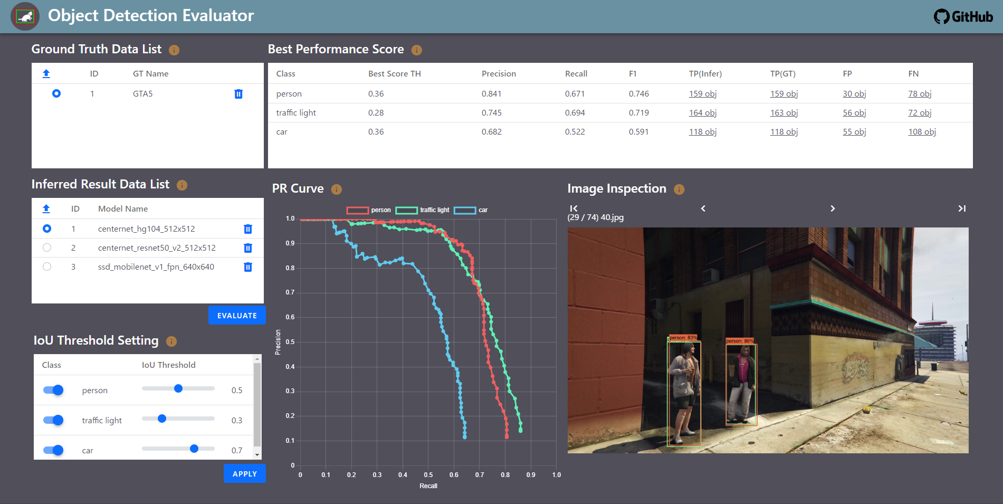
Task: Click the person IoU value 0.5
Action: (237, 391)
